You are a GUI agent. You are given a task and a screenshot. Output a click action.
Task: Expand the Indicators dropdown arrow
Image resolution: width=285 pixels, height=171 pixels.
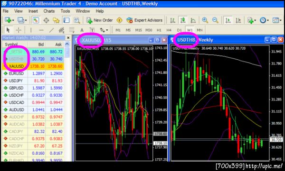(x=256, y=20)
